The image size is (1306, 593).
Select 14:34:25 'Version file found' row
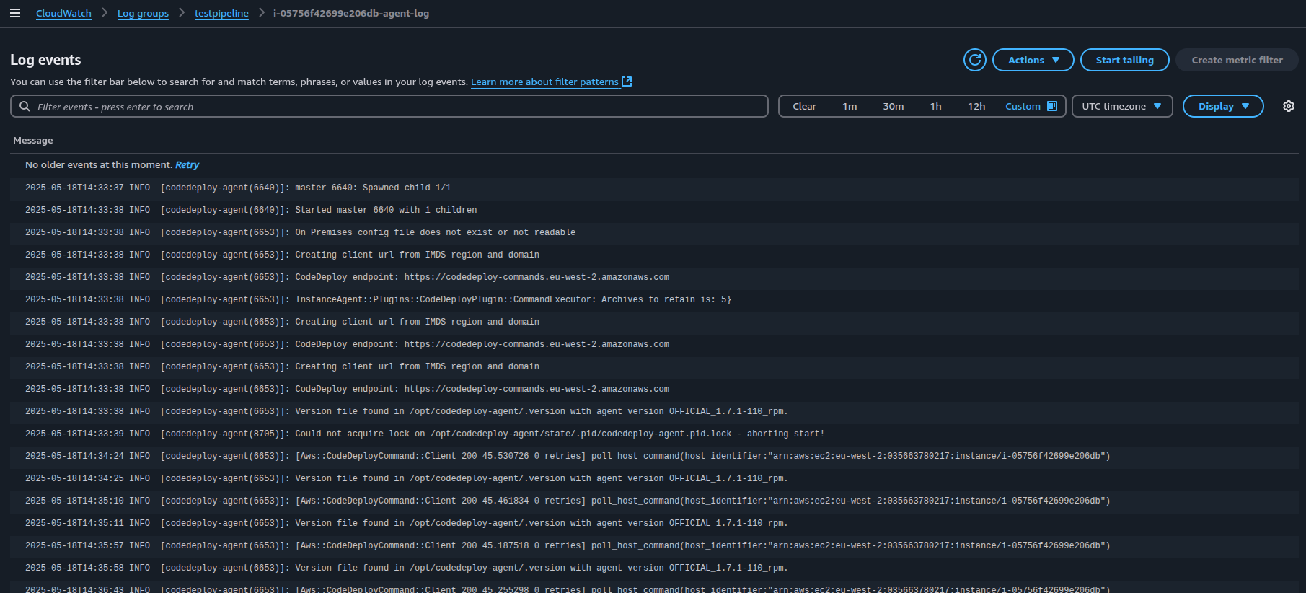(654, 478)
